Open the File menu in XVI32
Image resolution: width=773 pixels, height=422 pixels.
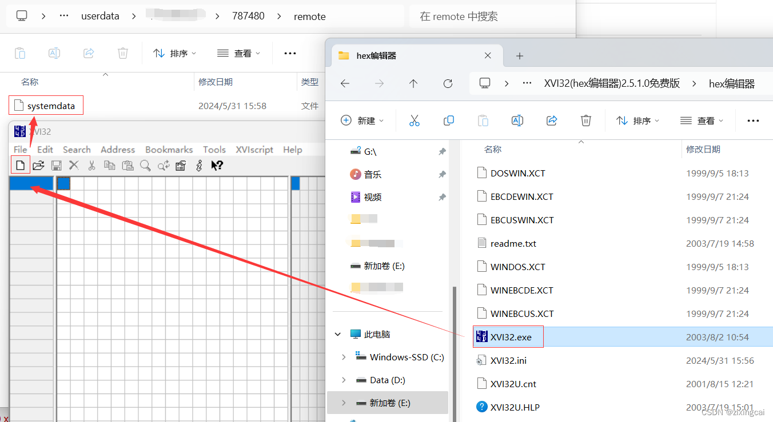point(21,150)
